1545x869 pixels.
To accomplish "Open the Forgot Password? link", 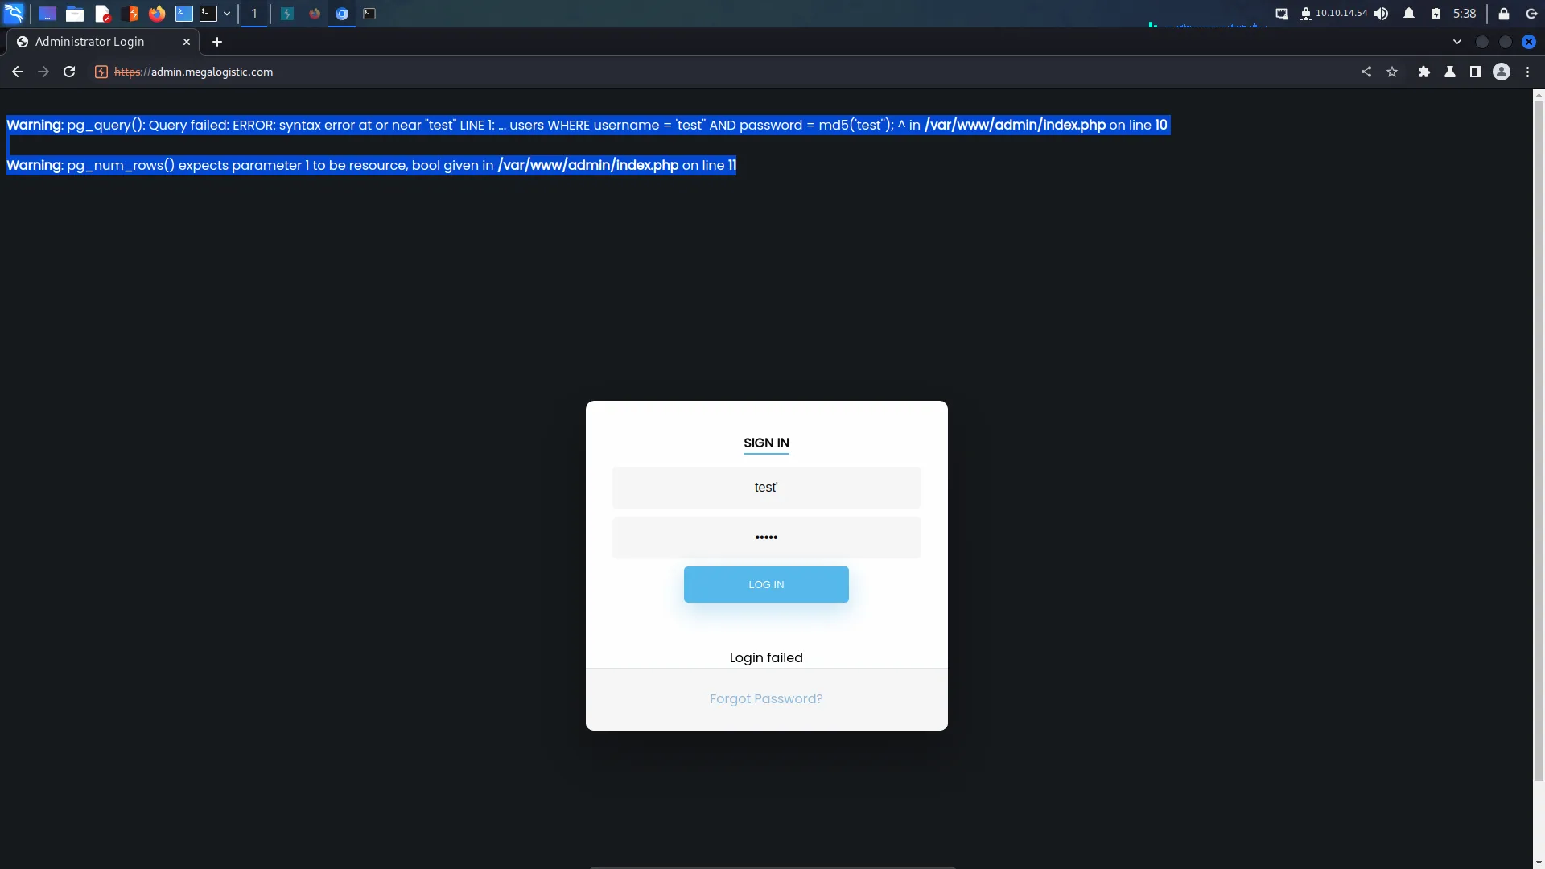I will [766, 699].
